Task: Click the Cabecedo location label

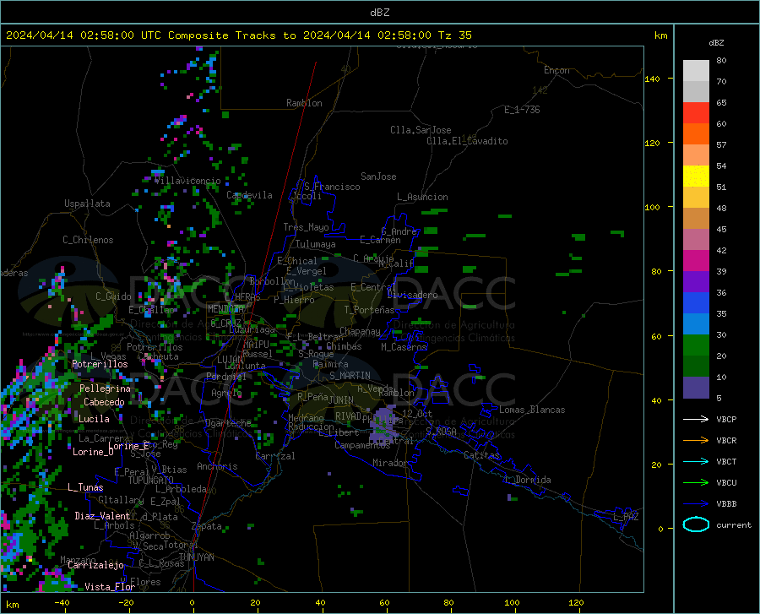Action: [x=104, y=402]
